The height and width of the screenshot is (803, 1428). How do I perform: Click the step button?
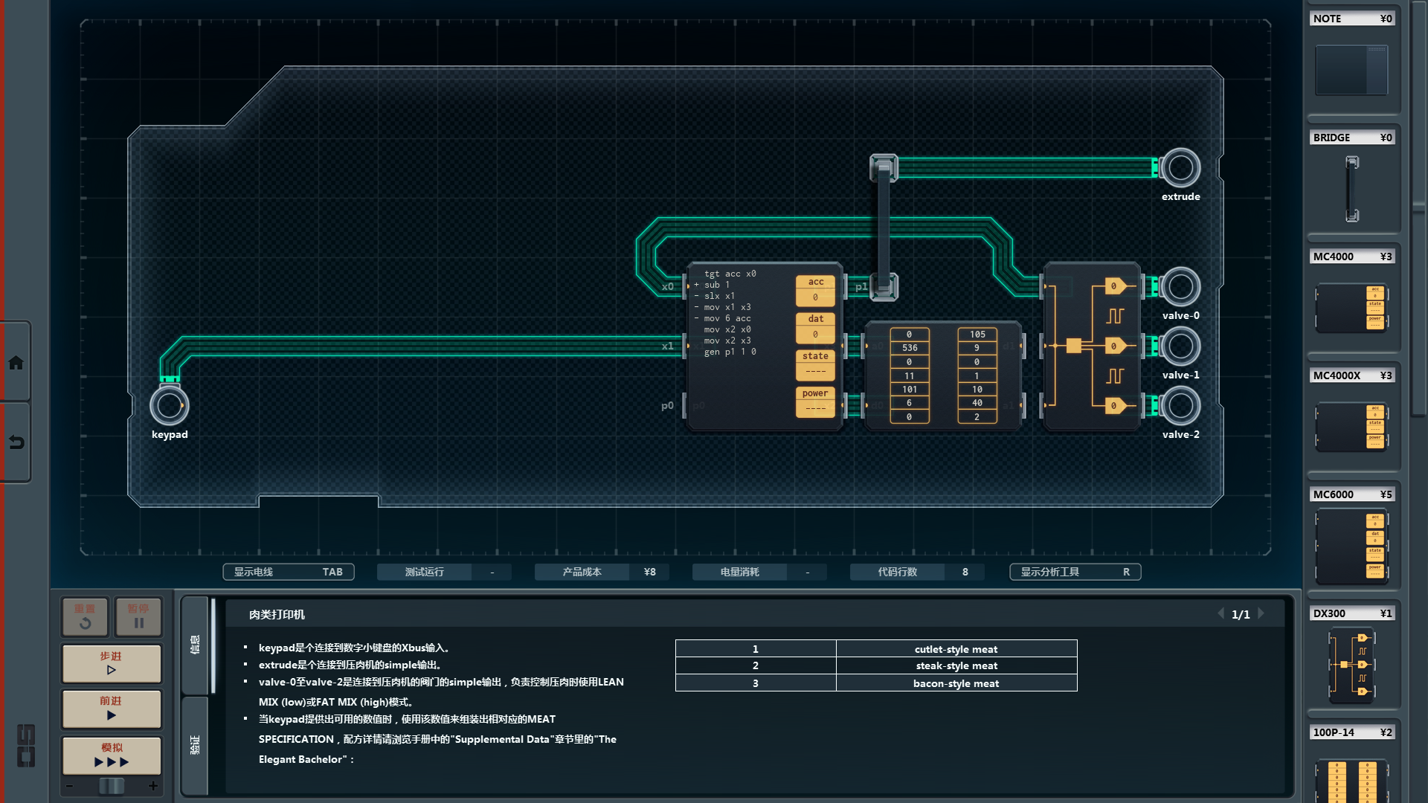coord(112,663)
